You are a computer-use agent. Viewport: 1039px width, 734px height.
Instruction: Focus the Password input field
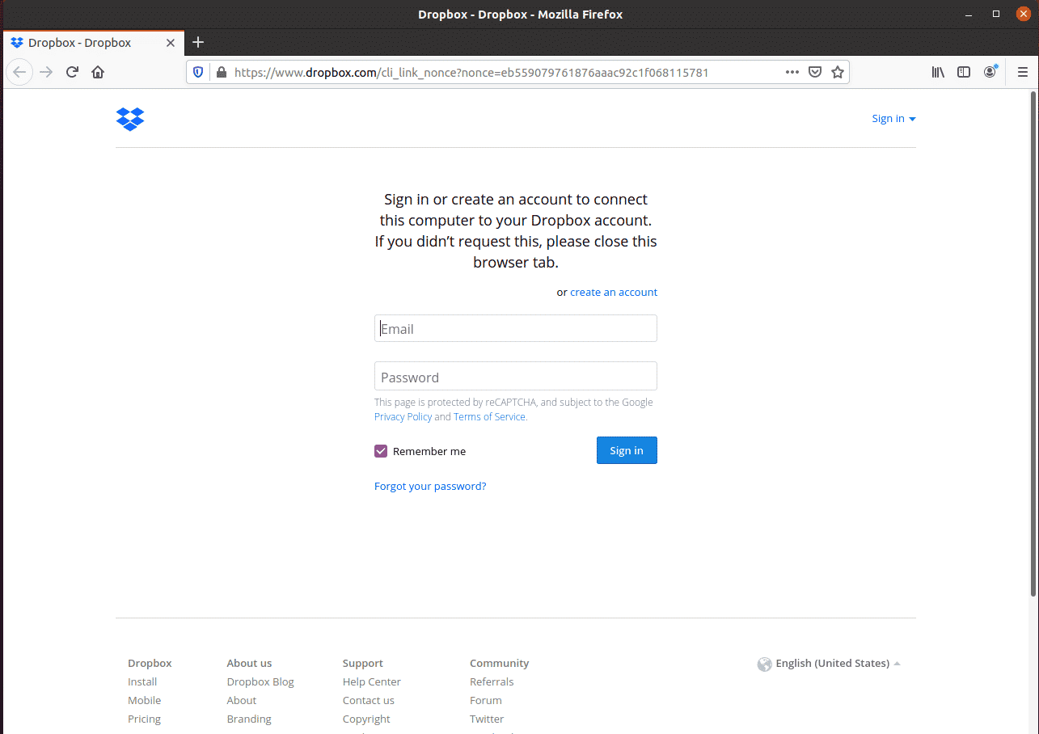pos(516,376)
